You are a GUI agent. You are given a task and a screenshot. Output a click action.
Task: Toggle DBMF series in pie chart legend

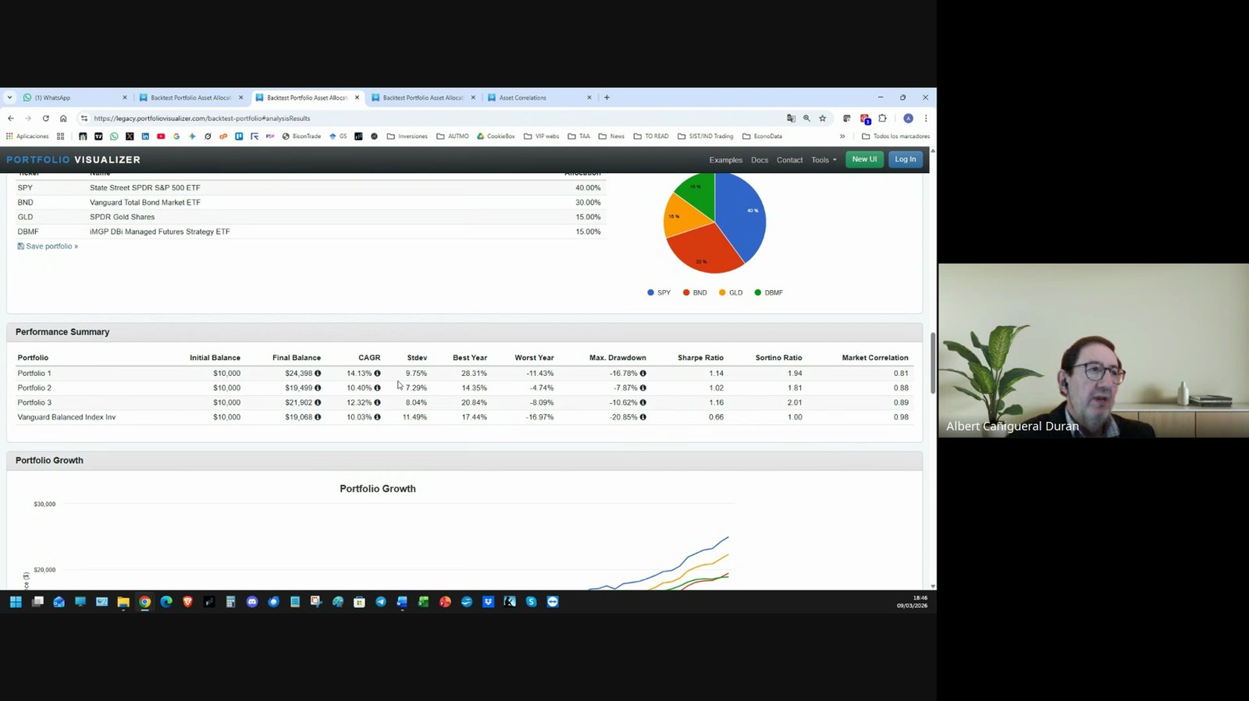click(768, 293)
